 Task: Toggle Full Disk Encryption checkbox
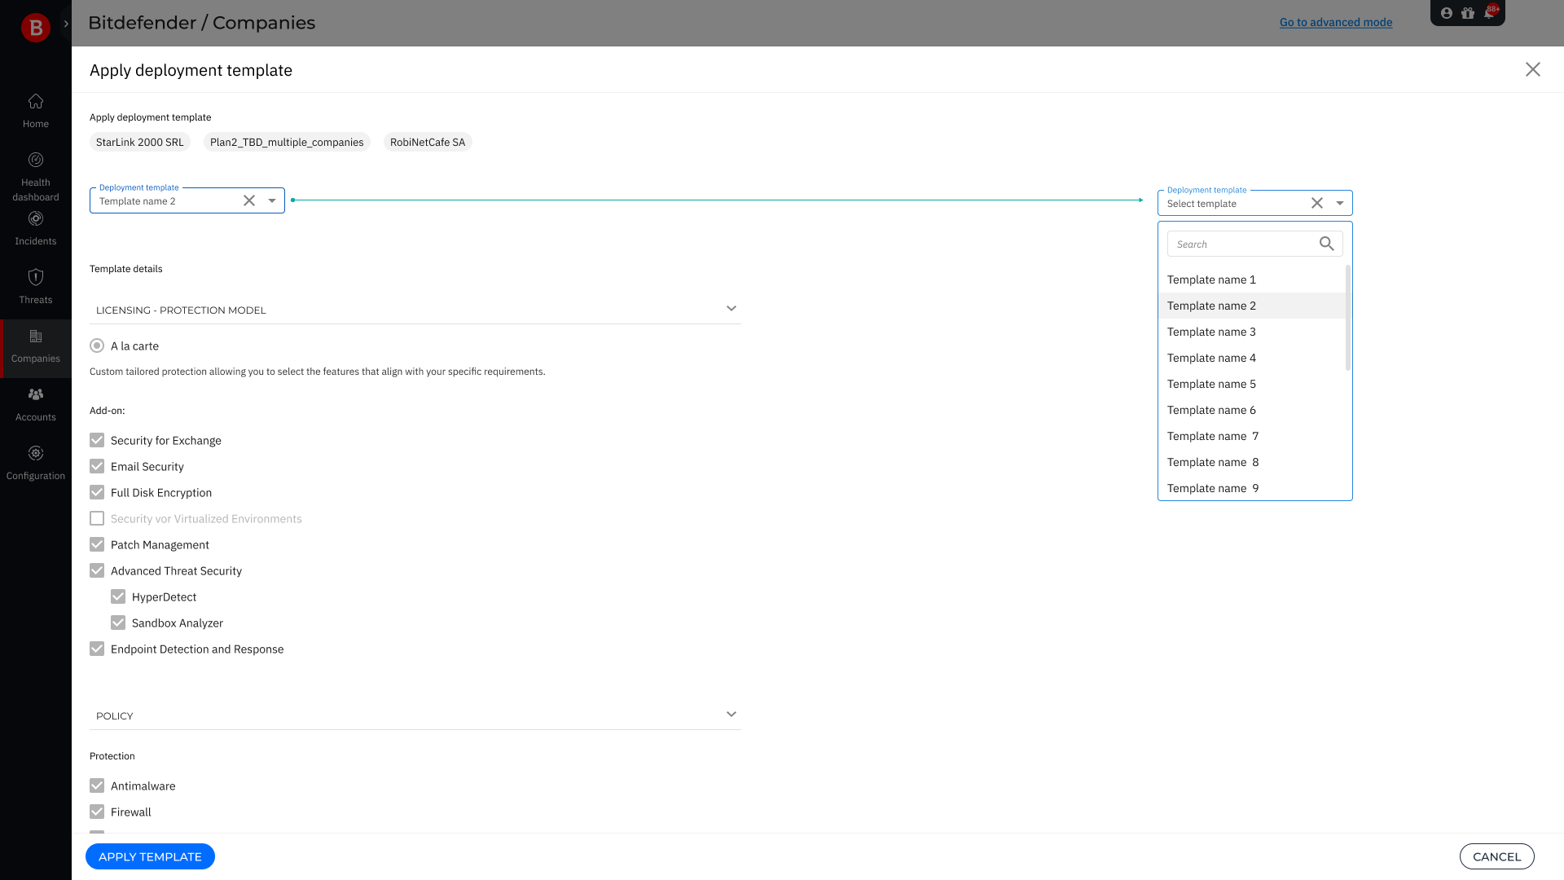click(97, 492)
